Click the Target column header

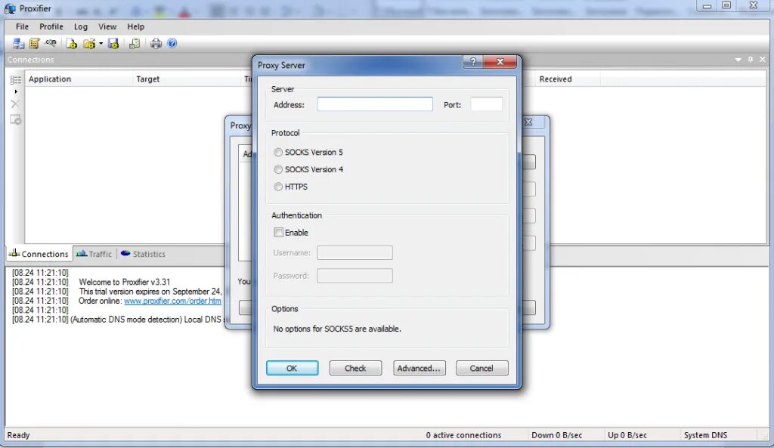[187, 79]
